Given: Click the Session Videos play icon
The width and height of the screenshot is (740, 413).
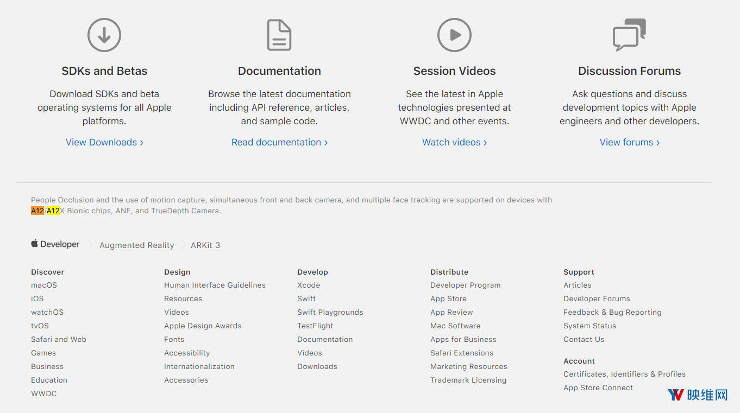Looking at the screenshot, I should pos(454,35).
